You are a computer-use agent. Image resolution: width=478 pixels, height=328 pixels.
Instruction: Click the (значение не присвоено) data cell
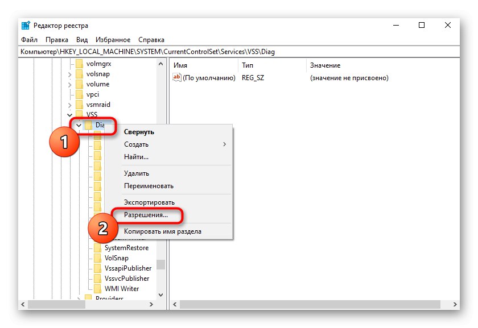(349, 78)
